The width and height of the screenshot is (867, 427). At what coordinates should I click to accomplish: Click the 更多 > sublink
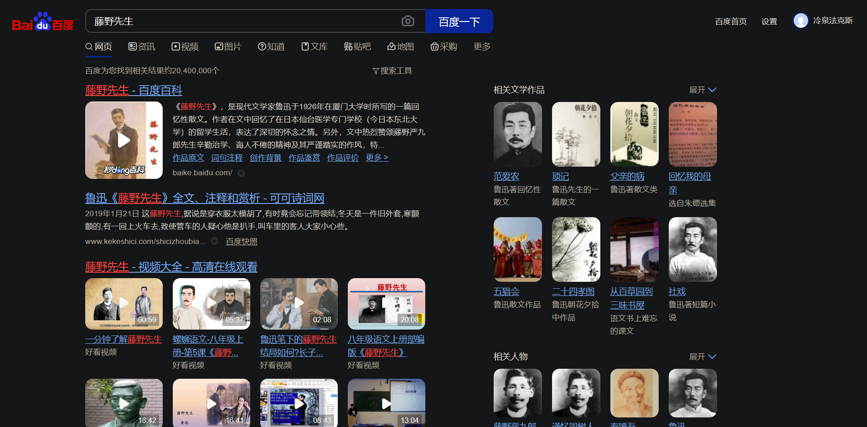pyautogui.click(x=377, y=158)
